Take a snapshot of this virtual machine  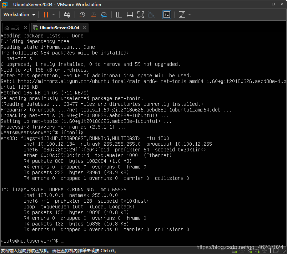tap(82, 15)
